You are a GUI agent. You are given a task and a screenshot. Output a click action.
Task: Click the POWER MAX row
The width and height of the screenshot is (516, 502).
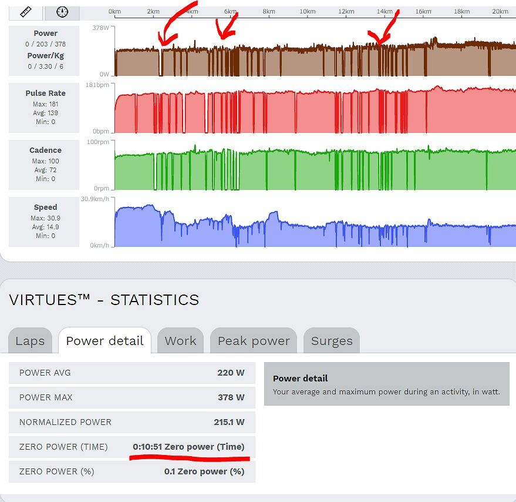click(132, 397)
